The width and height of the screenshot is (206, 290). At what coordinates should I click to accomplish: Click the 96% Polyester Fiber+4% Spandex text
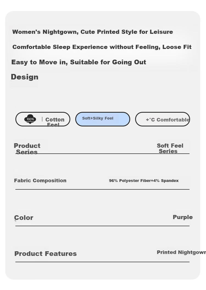coord(144,181)
